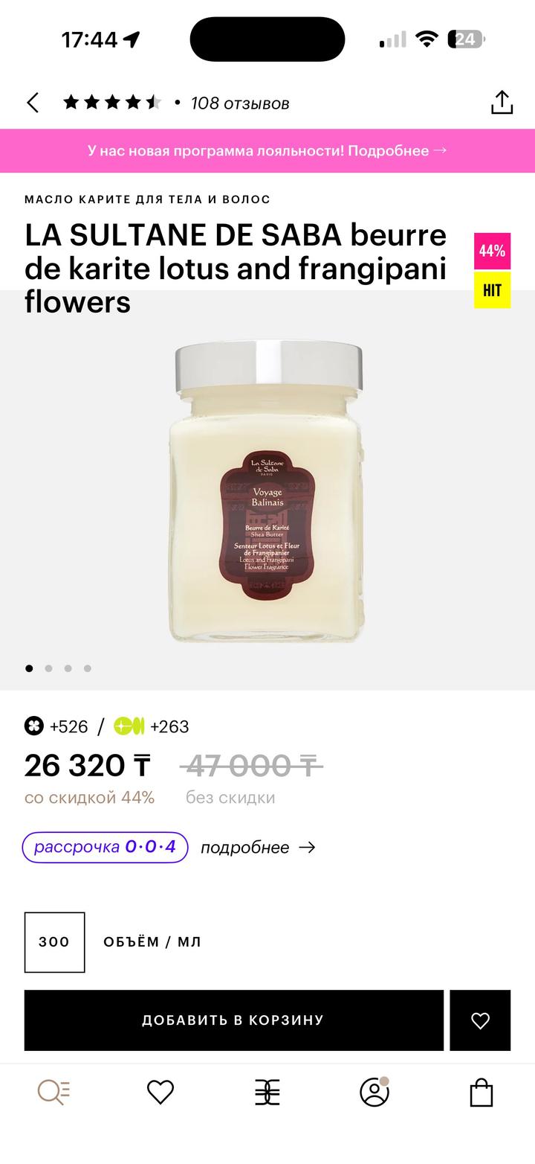Tap the clover bonus points icon

[34, 726]
